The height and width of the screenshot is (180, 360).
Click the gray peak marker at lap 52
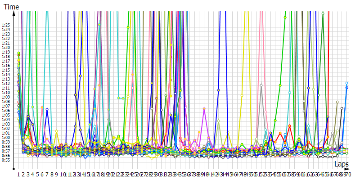[x=261, y=85]
